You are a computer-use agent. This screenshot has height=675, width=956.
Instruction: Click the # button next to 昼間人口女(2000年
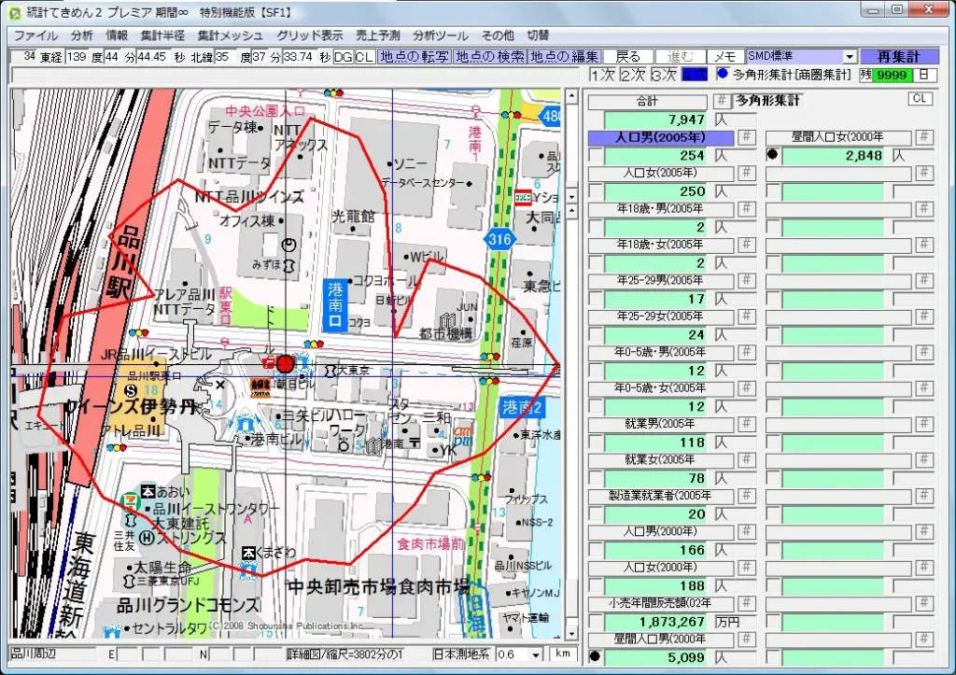(x=924, y=137)
